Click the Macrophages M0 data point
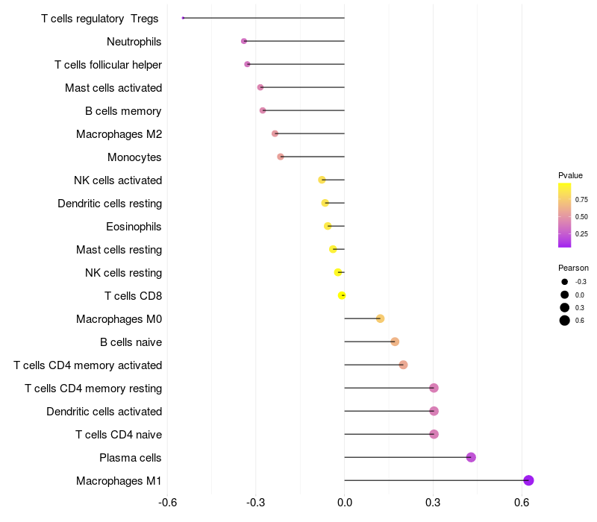The height and width of the screenshot is (522, 597). (380, 318)
